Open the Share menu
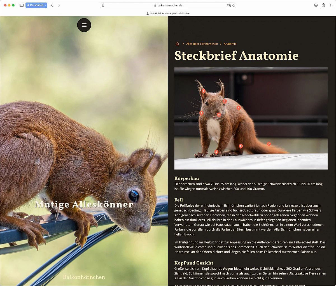Viewport: 336px width, 286px height. tap(323, 5)
